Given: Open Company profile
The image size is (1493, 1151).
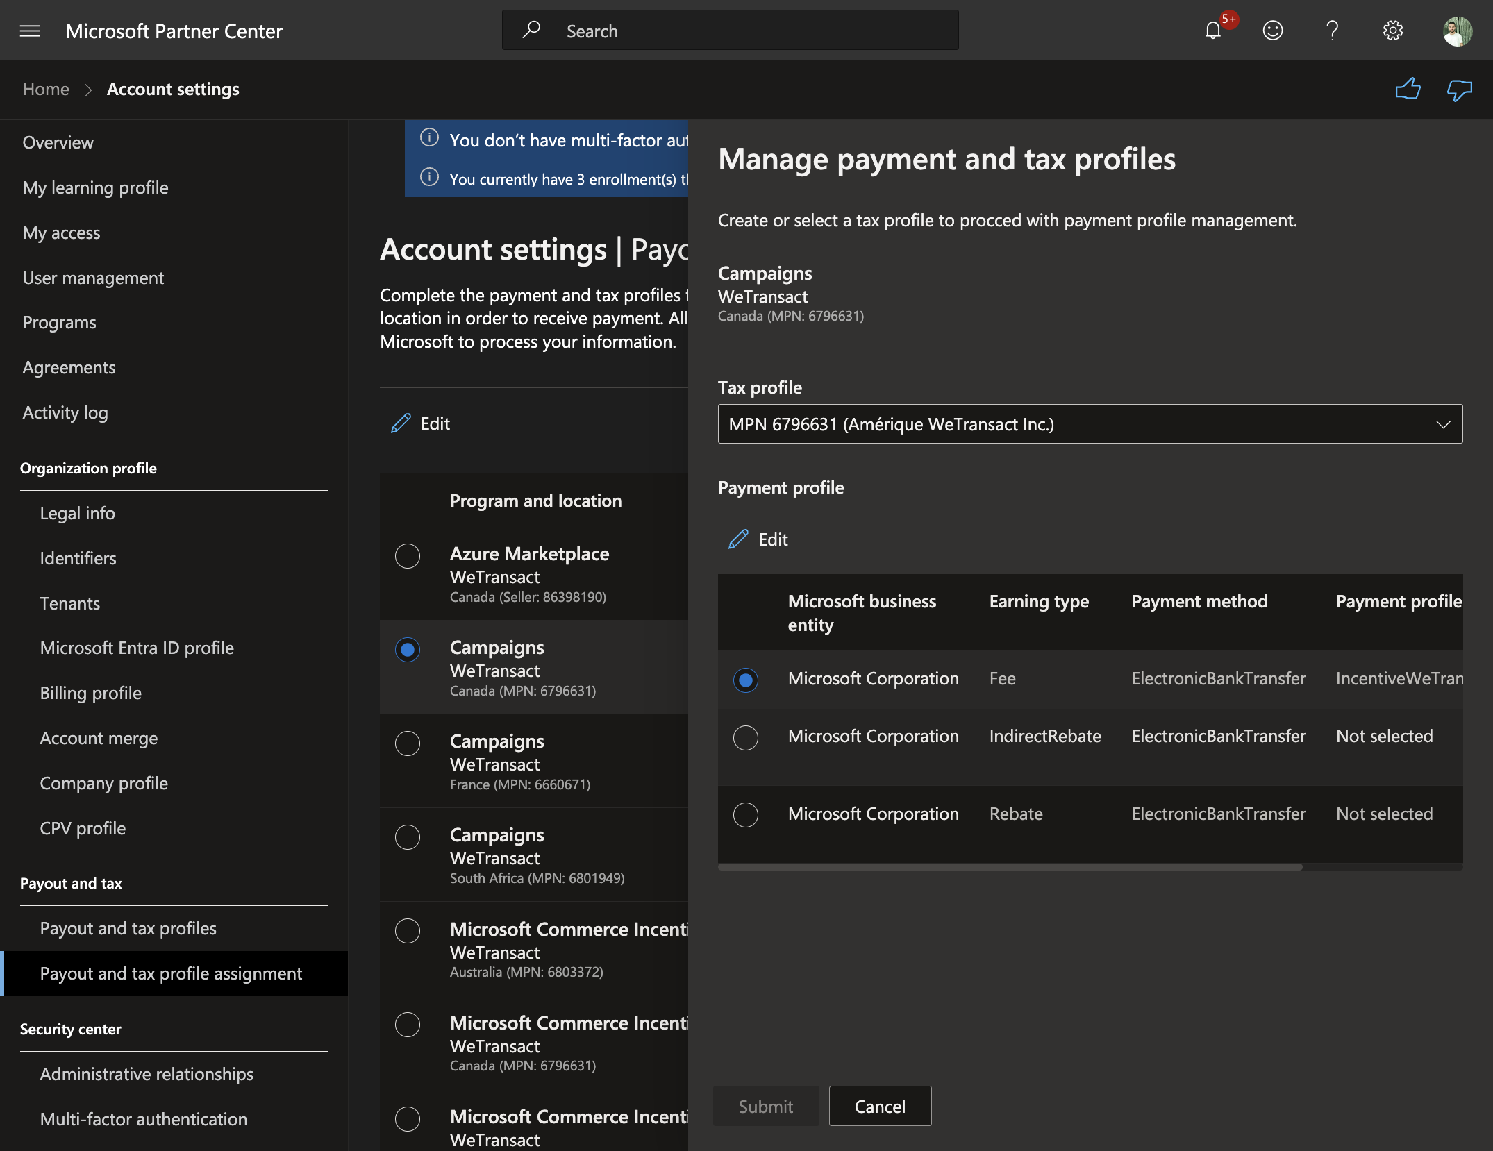Looking at the screenshot, I should pyautogui.click(x=104, y=783).
